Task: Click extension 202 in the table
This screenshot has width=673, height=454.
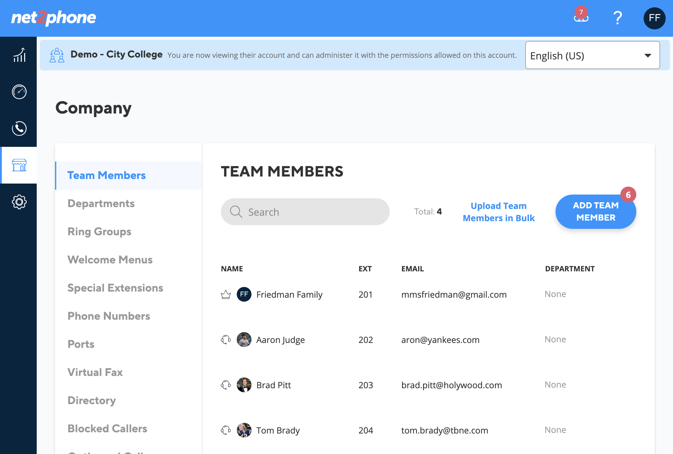Action: (366, 340)
